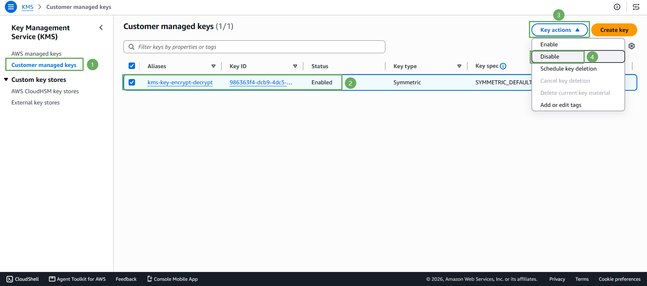Sort by the Aliases column arrow
647x286 pixels.
click(214, 66)
